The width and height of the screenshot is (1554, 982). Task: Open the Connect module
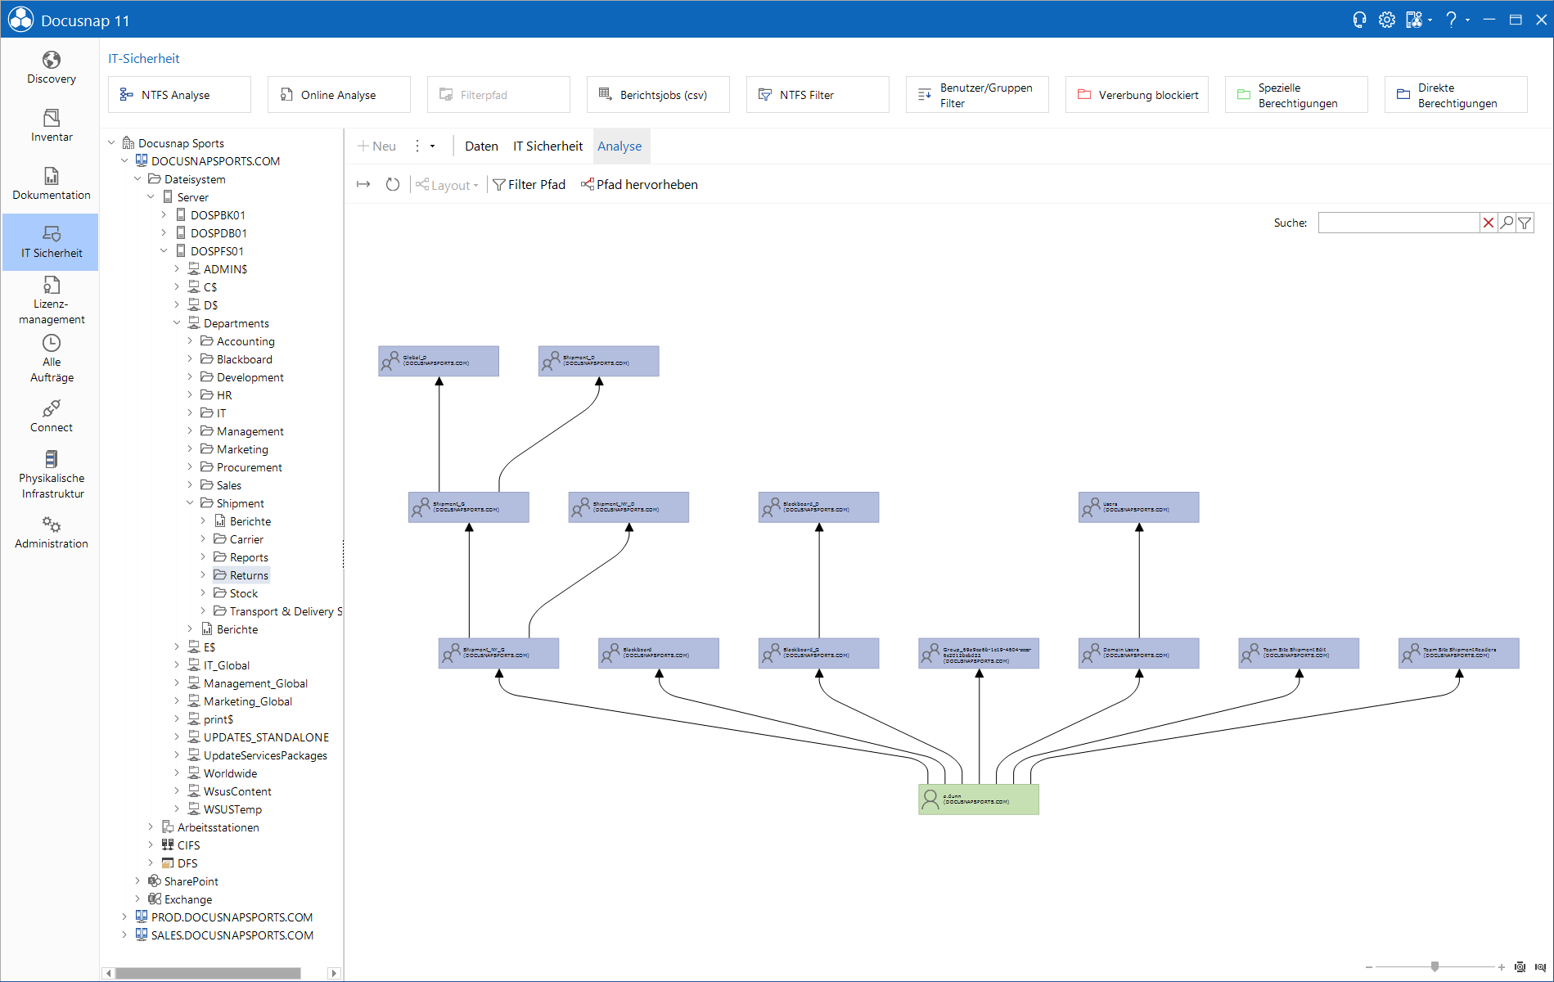coord(51,417)
